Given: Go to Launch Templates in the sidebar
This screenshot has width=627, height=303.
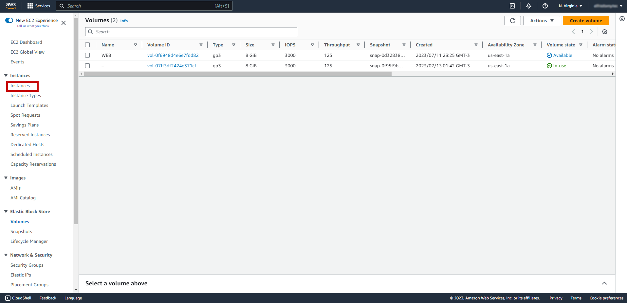Looking at the screenshot, I should click(29, 105).
